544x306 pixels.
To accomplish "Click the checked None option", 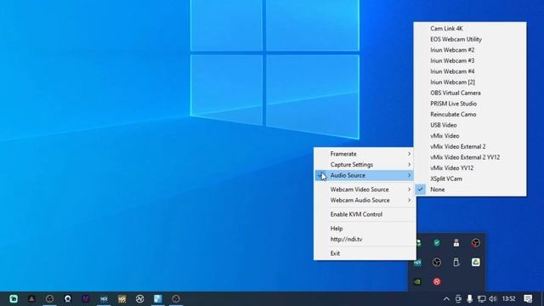I will coord(470,190).
